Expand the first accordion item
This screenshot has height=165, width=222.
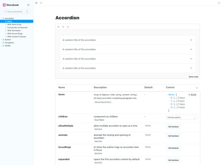point(127,40)
